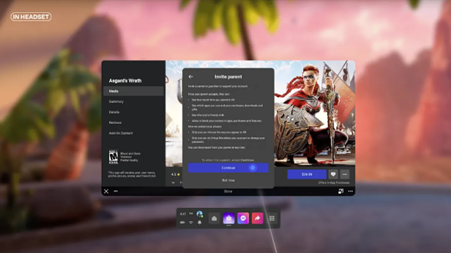Check battery status icon in dock
Screen dimensions: 451x253
pyautogui.click(x=182, y=223)
